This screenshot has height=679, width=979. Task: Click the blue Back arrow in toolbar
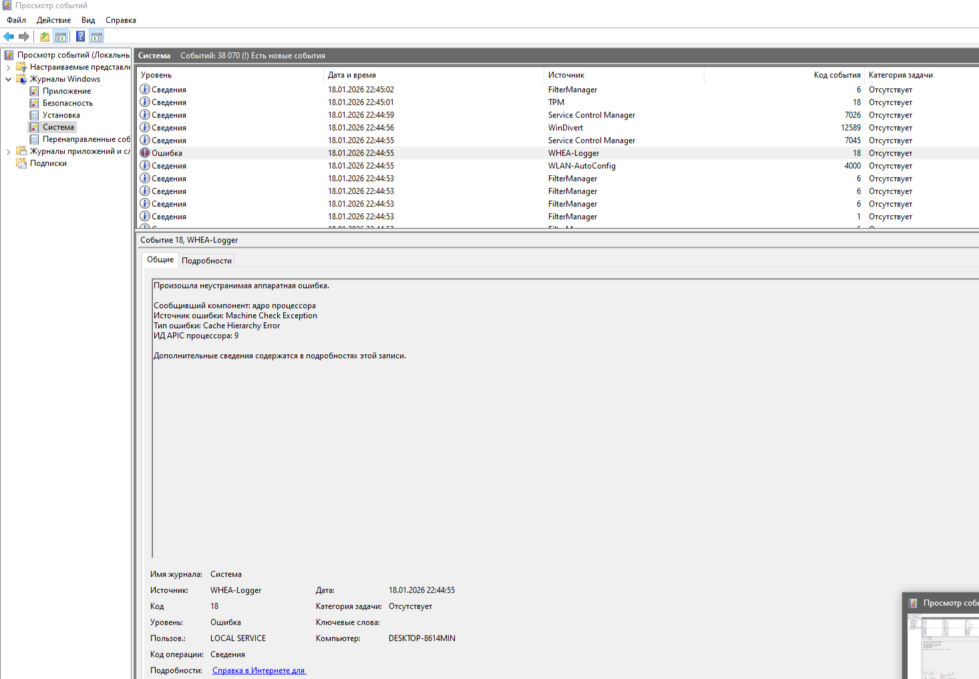pos(9,37)
